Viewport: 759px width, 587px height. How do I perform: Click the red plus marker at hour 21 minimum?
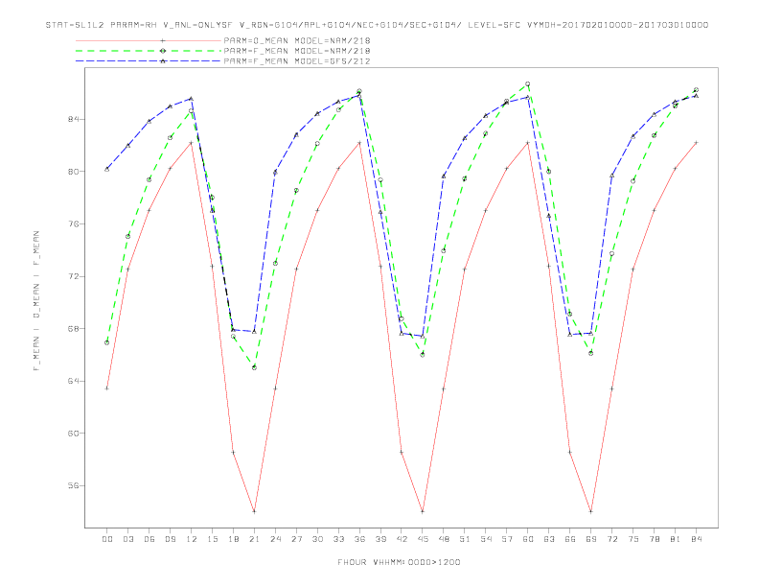[254, 511]
